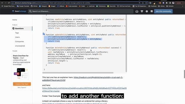
Task: Expand the HueDeng bookmarks folder
Action: pos(152,6)
